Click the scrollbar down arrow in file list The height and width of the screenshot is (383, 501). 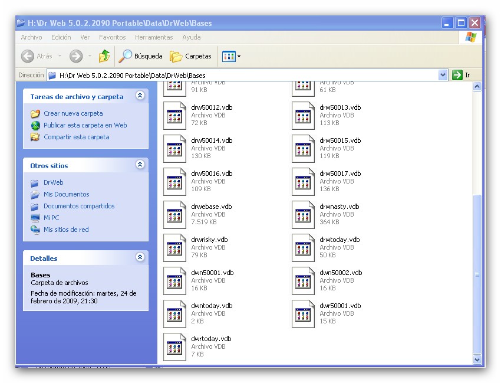pyautogui.click(x=477, y=359)
